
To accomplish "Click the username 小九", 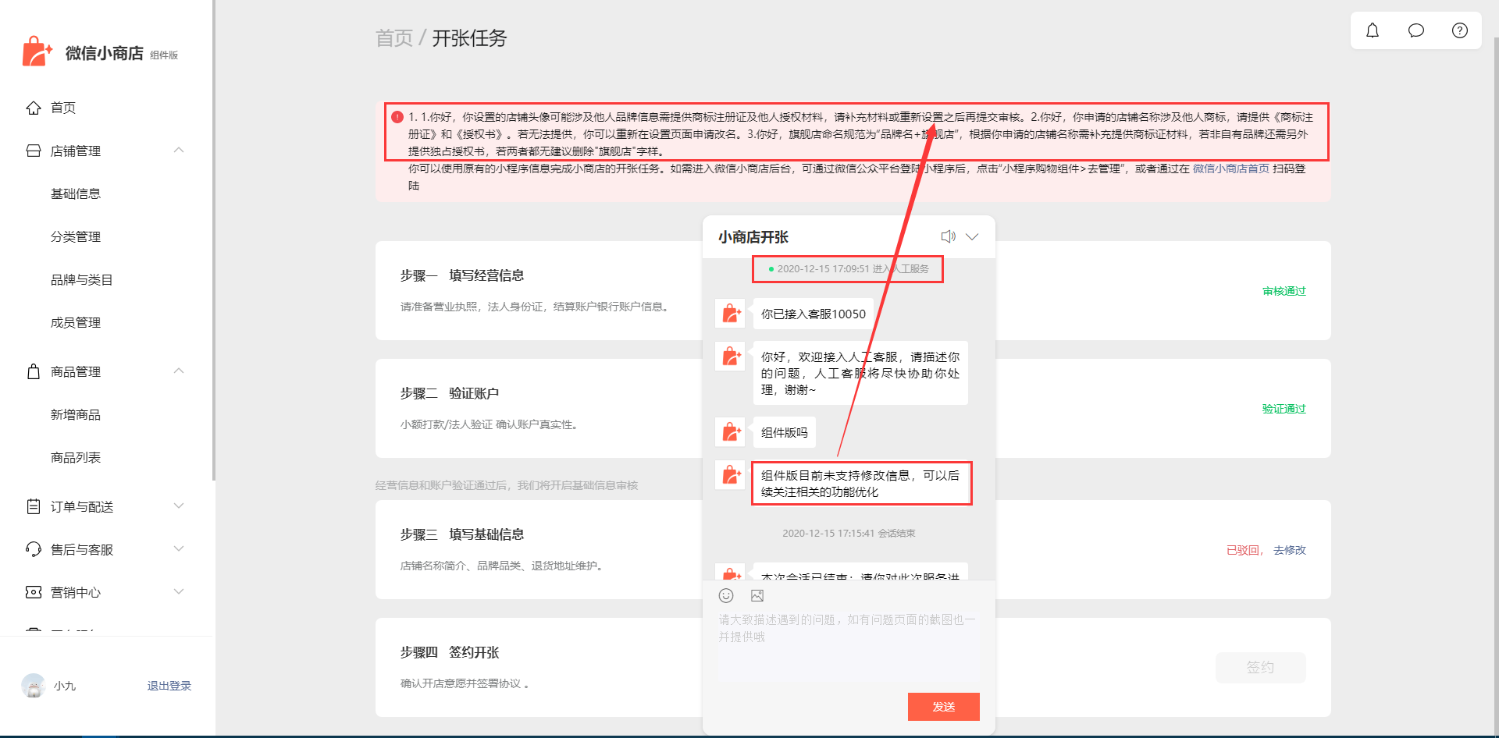I will click(x=65, y=686).
